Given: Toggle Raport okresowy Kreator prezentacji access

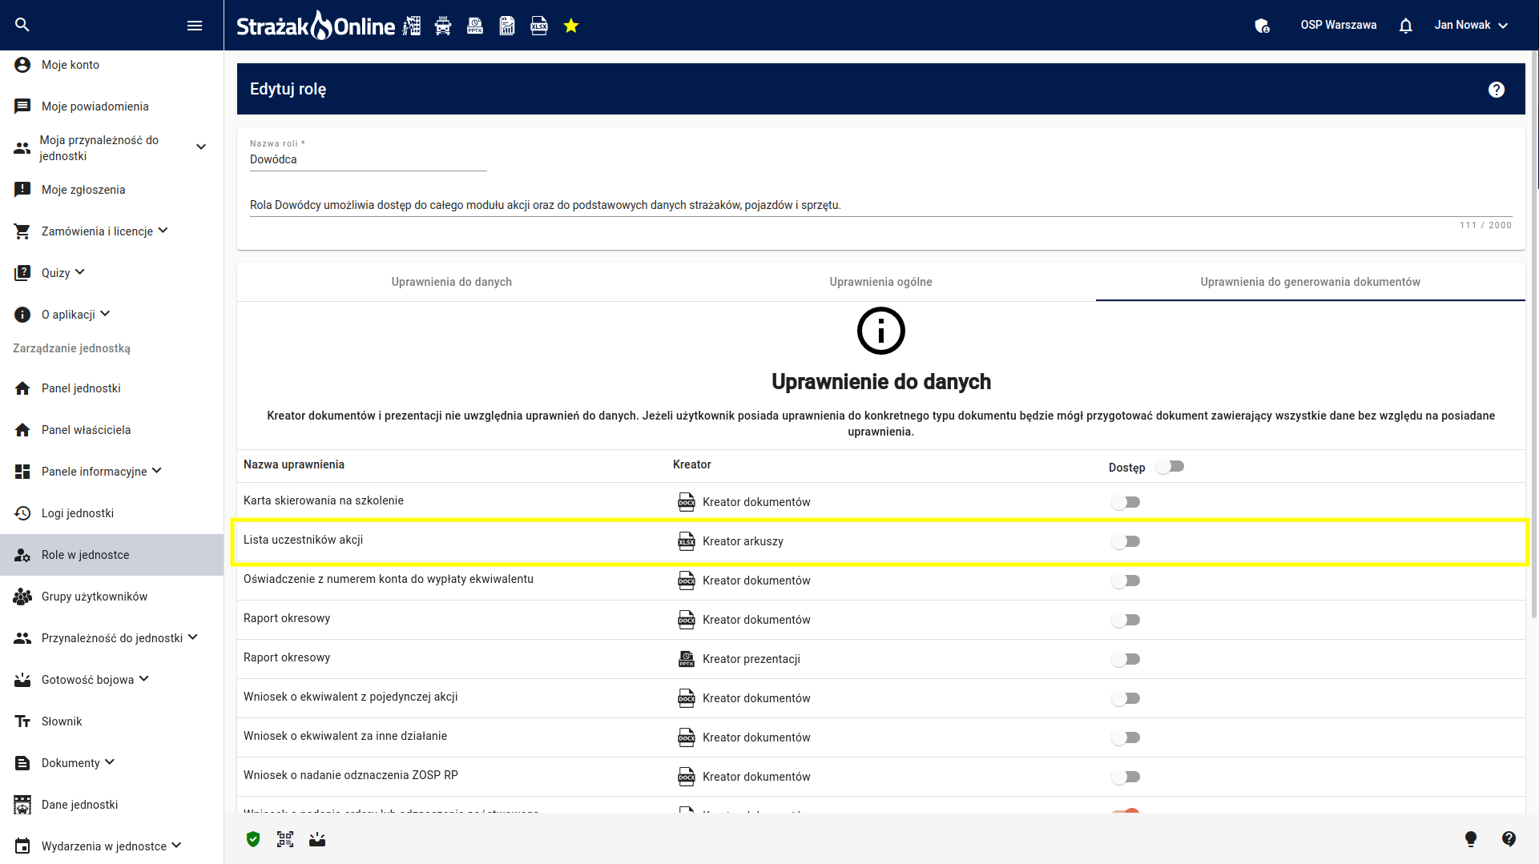Looking at the screenshot, I should point(1126,659).
